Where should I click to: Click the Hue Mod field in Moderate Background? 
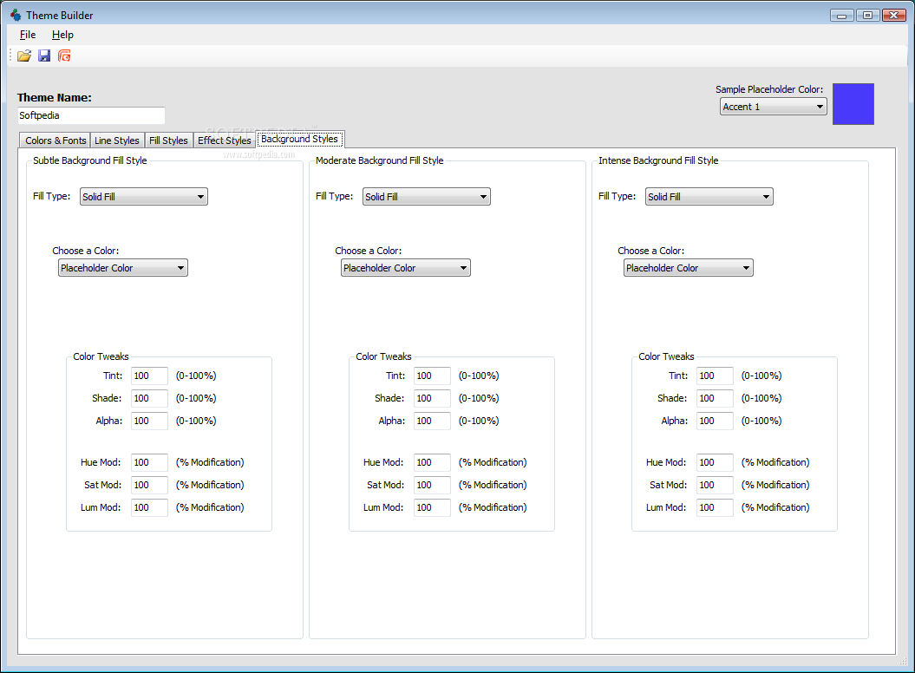click(433, 462)
